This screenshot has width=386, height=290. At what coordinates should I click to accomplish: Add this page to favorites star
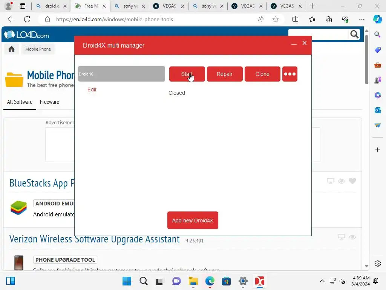276,19
